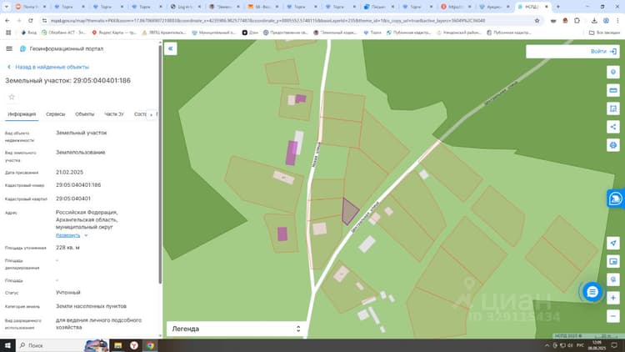Show more tabs with the arrow
This screenshot has width=625, height=352.
151,114
